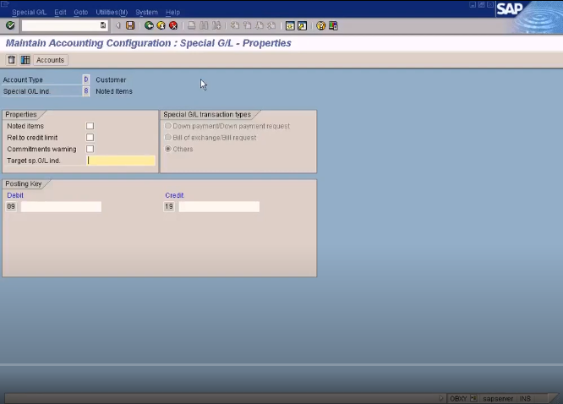Select Bill of exchange/Bill request radio
563x404 pixels.
(x=167, y=137)
